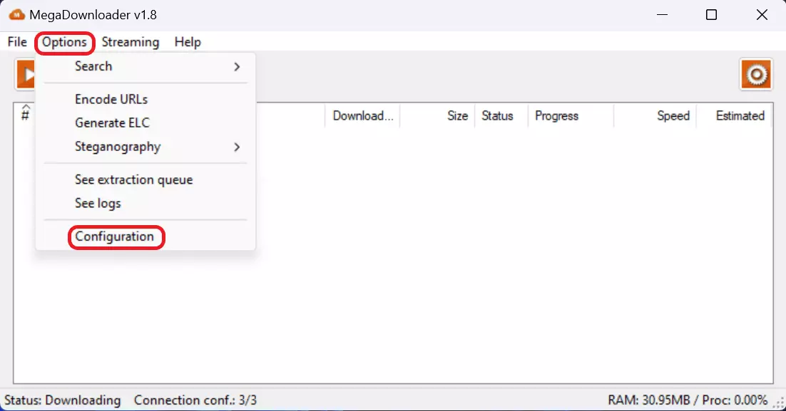This screenshot has height=411, width=786.
Task: Click the Connection conf.: 3/3 text
Action: click(195, 400)
